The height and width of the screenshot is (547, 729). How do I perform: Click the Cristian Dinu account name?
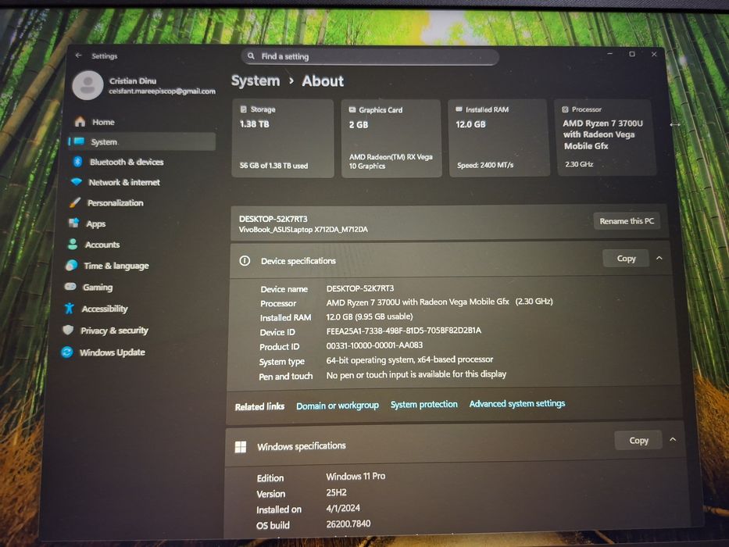click(x=133, y=81)
